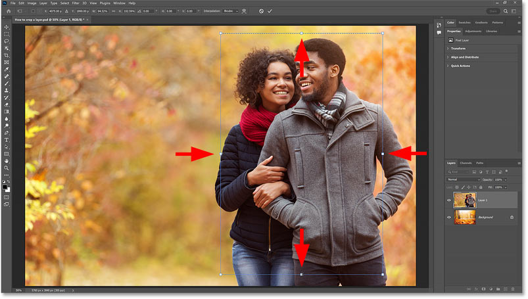
Task: Switch to the Adjustments tab
Action: pyautogui.click(x=473, y=32)
